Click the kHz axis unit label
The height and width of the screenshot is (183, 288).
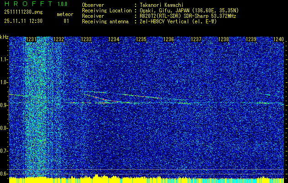click(4, 37)
